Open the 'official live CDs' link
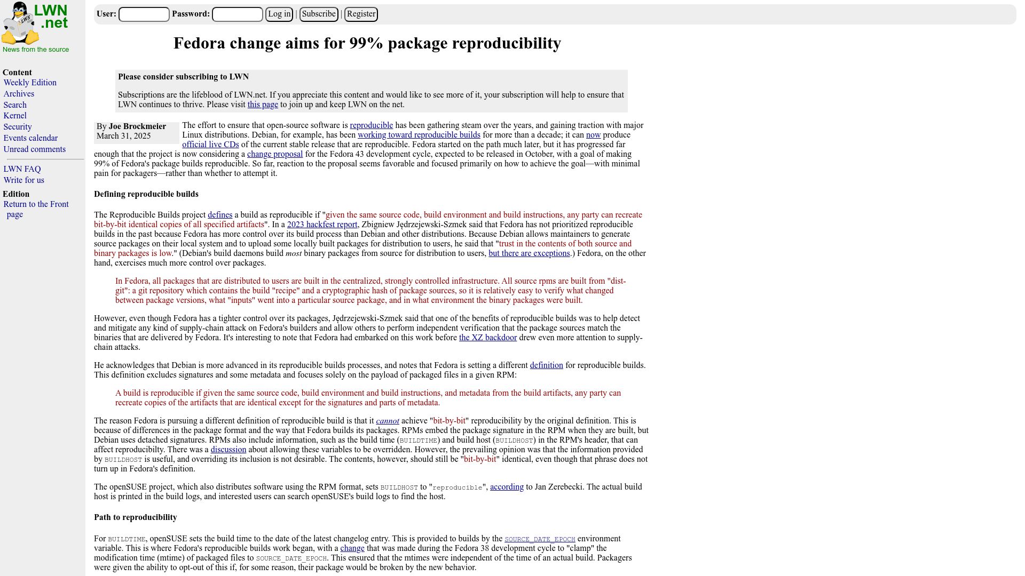1025x576 pixels. 210,145
